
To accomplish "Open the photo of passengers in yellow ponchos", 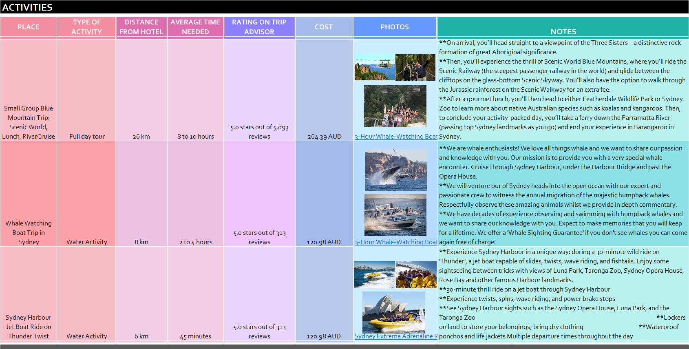I will (x=416, y=274).
